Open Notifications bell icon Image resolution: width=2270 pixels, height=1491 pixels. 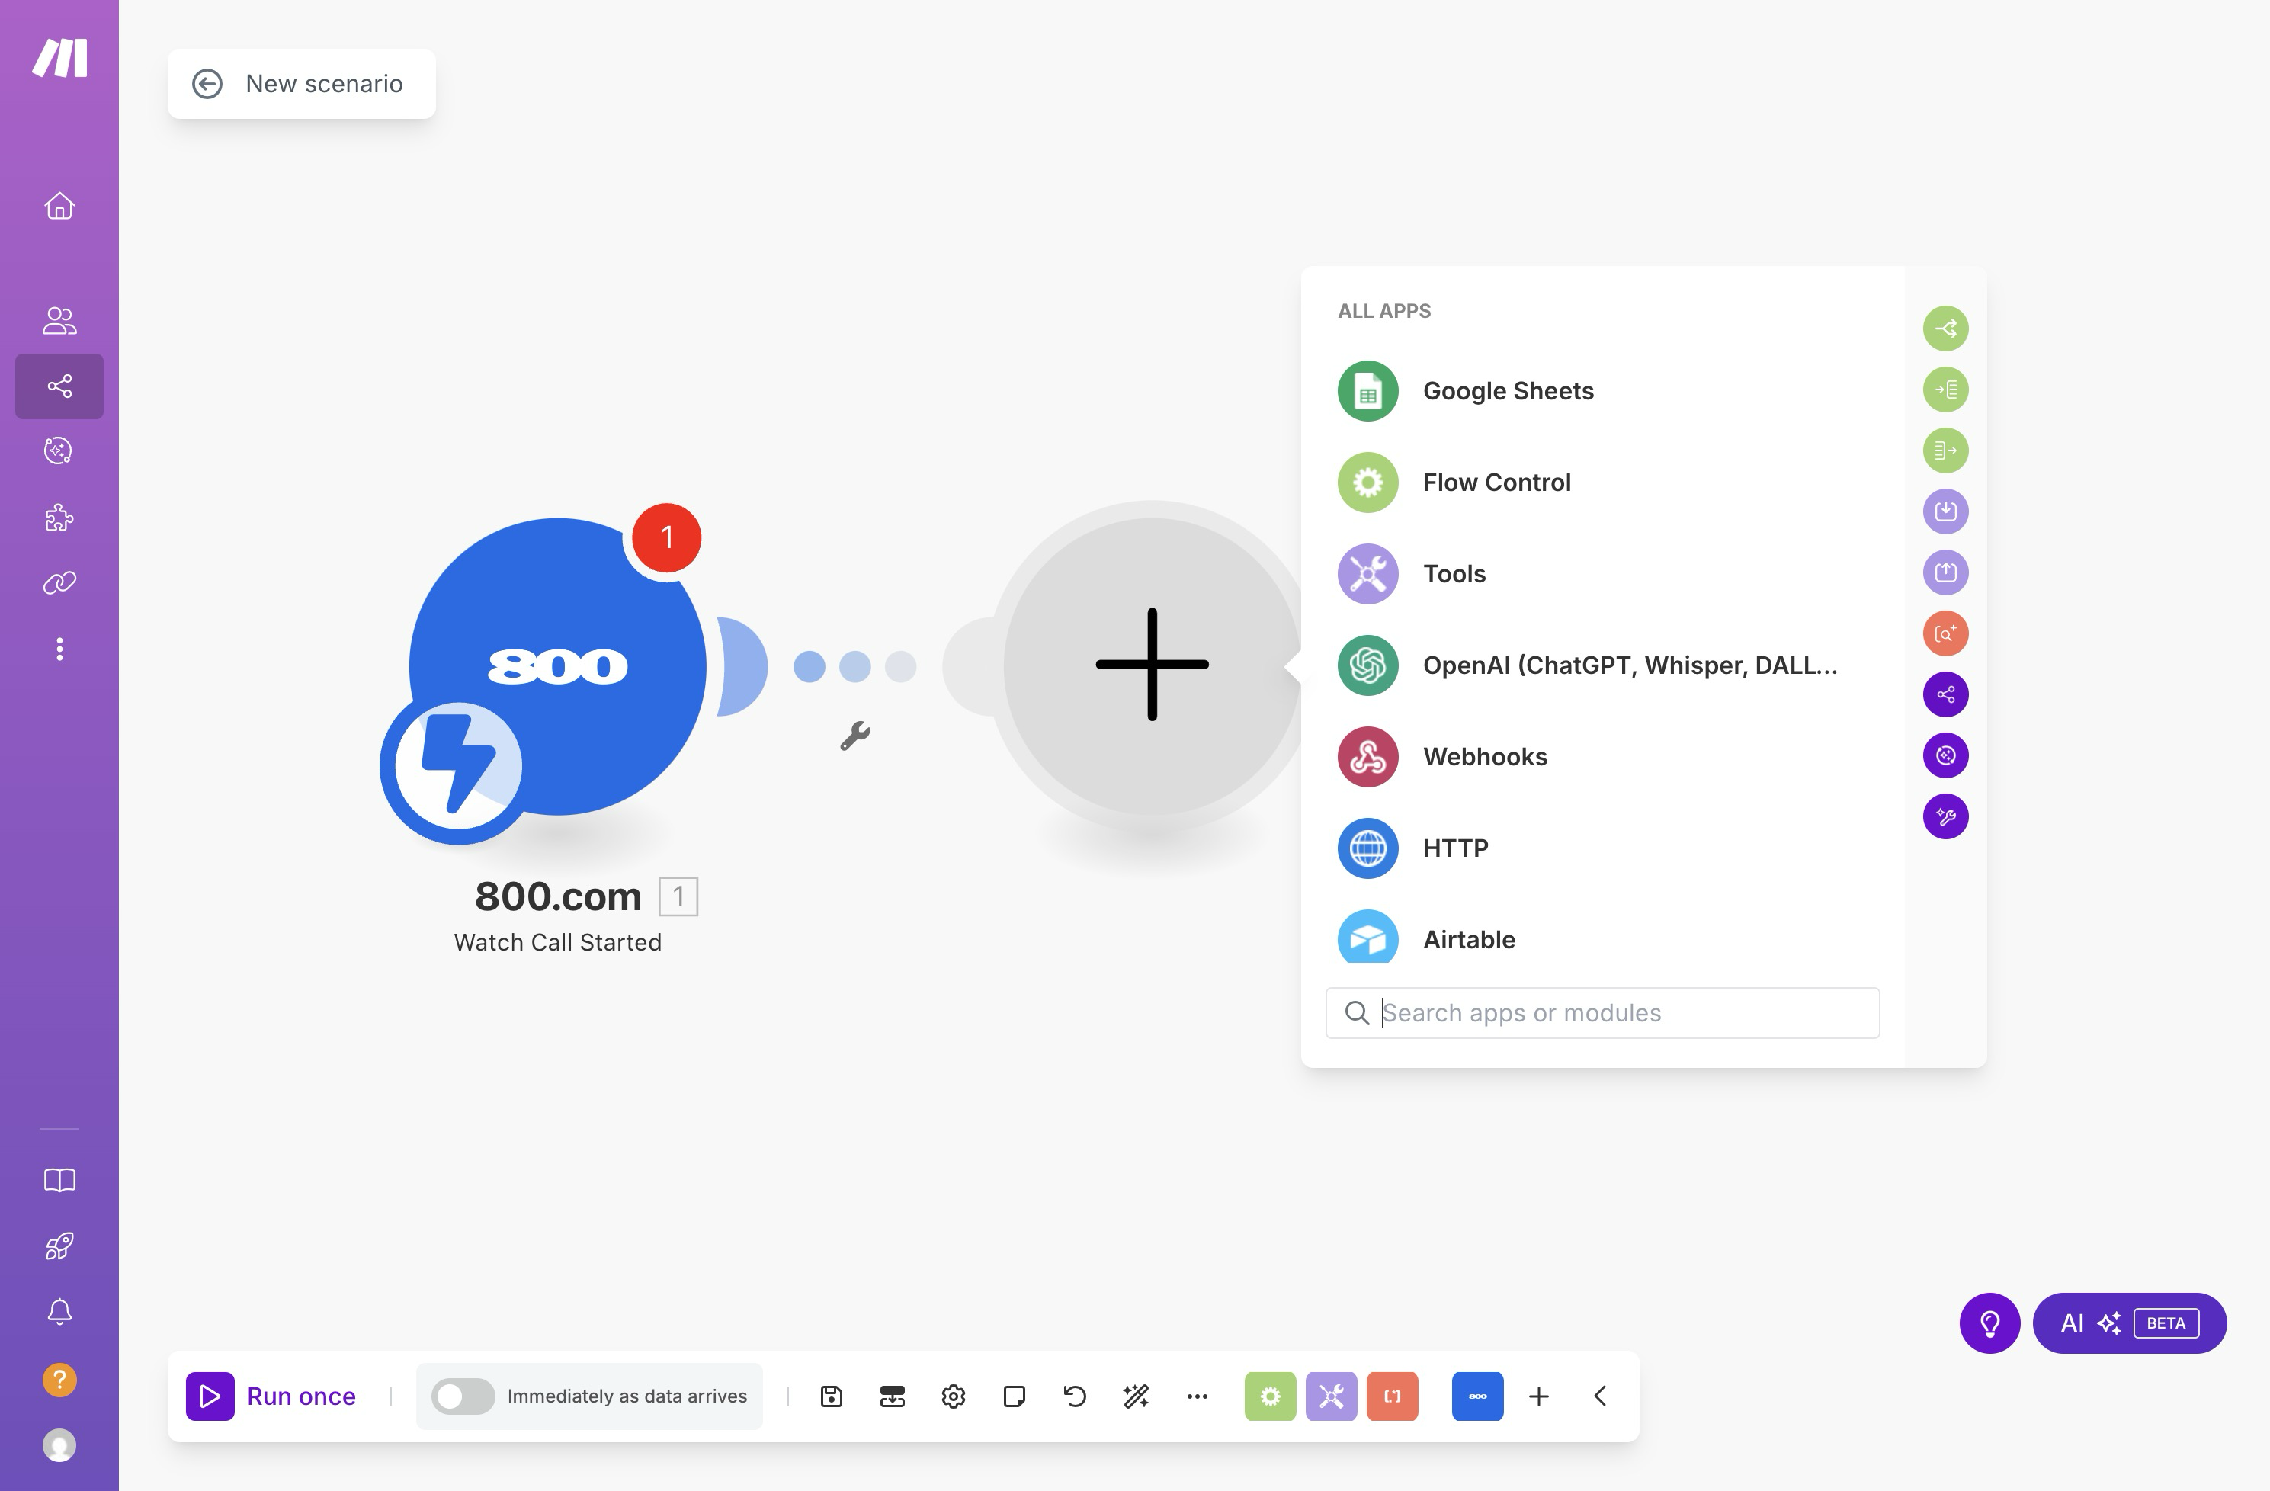coord(59,1312)
